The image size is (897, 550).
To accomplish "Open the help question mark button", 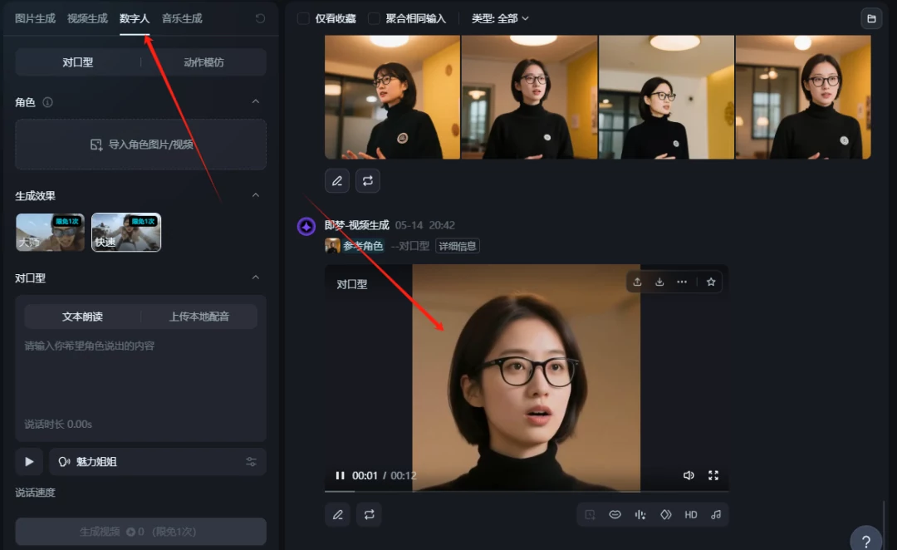I will point(866,541).
